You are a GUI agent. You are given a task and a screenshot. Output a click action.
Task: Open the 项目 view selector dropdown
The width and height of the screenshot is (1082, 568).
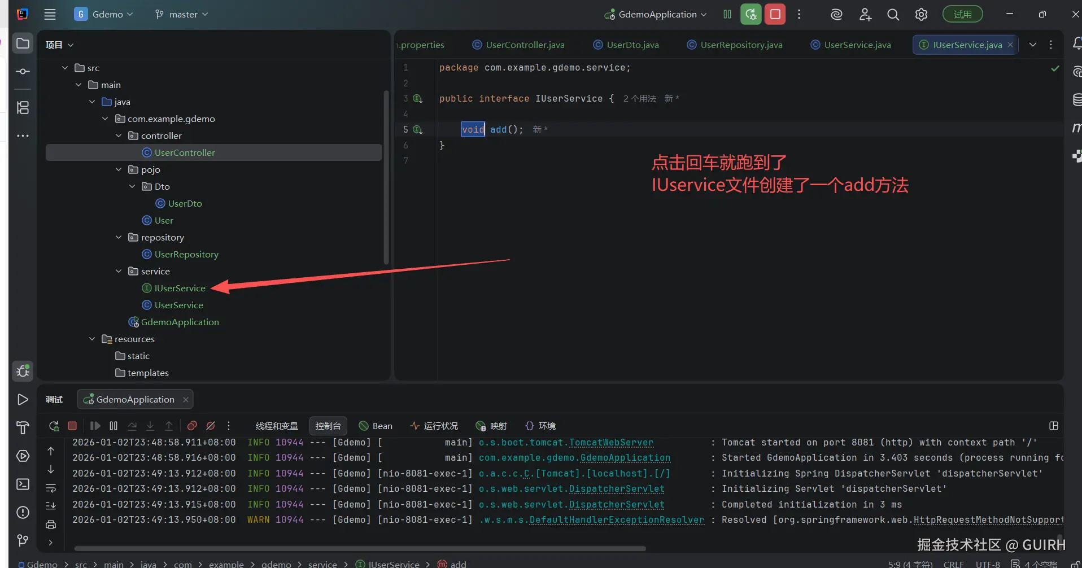(60, 45)
